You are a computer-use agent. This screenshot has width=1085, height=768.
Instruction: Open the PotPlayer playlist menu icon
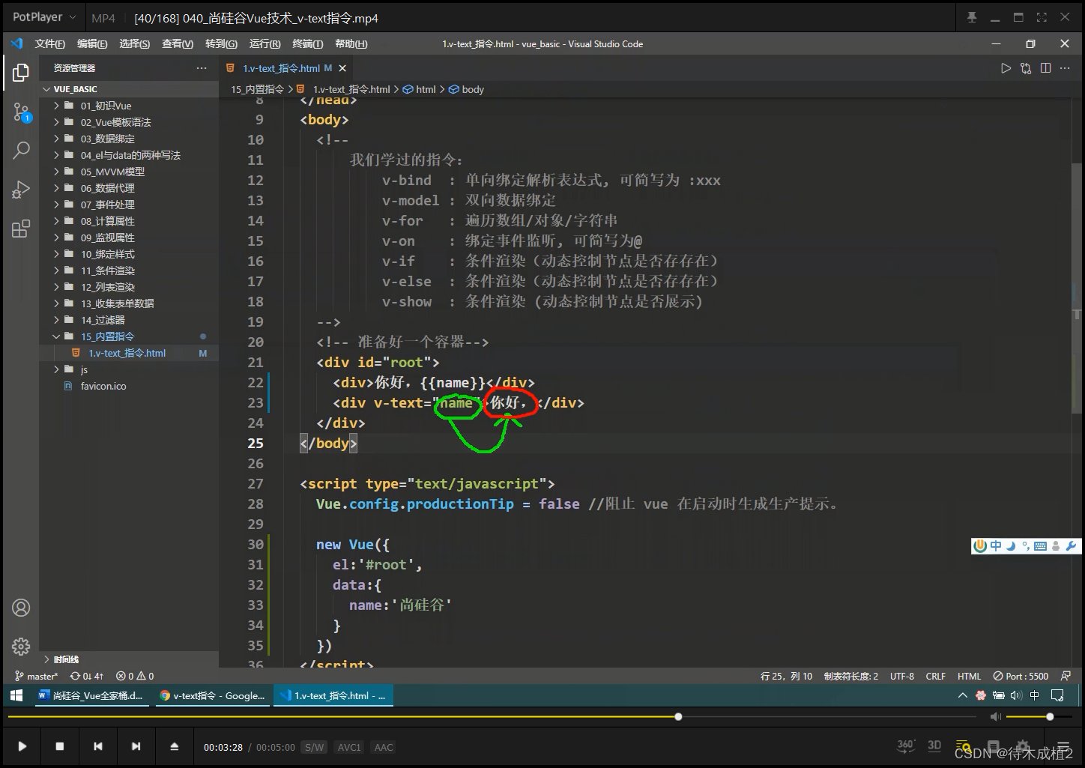[1063, 746]
